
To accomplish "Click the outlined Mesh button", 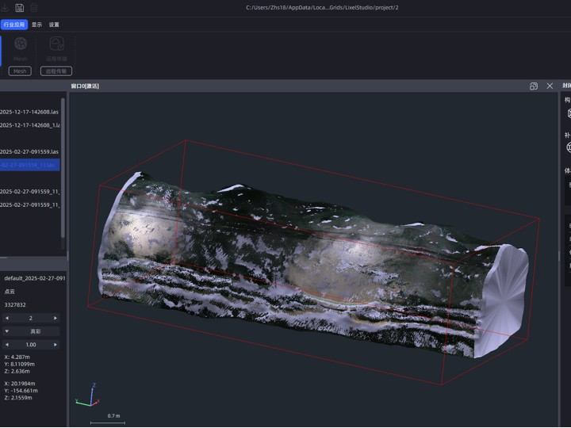I will pyautogui.click(x=20, y=71).
